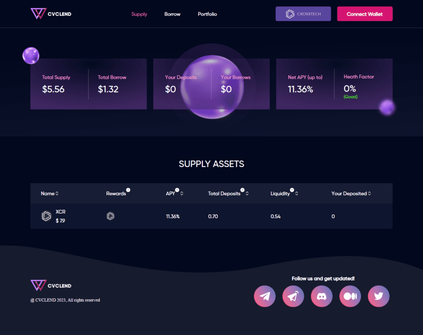Click the CVCLEND logo in header
The image size is (423, 335).
coord(51,14)
